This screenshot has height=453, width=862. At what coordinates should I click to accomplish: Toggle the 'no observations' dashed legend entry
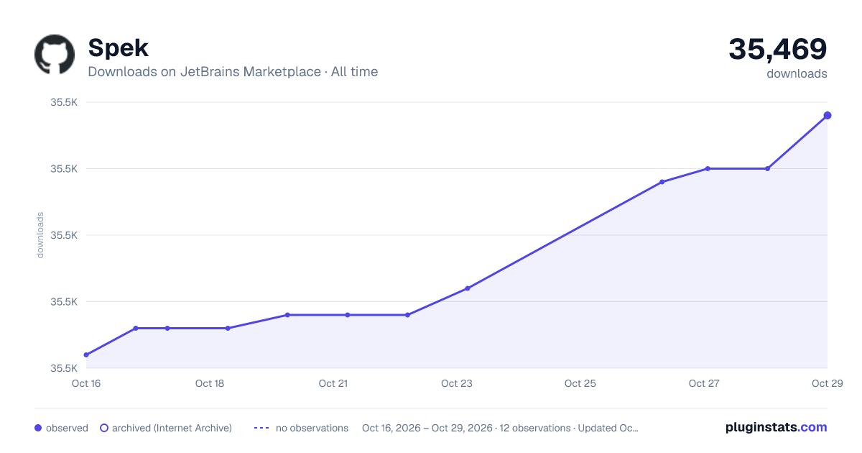coord(301,428)
